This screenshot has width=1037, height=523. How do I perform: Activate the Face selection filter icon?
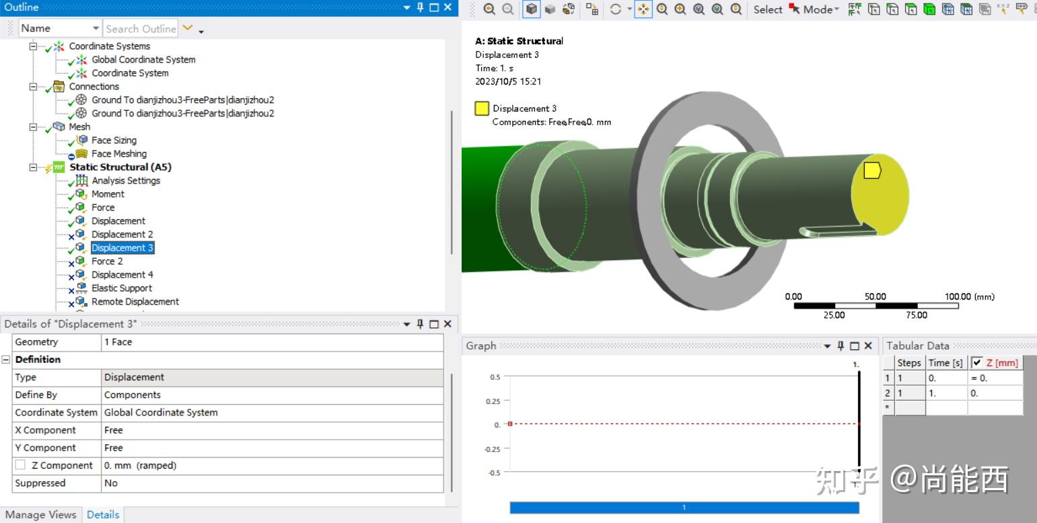pos(911,9)
